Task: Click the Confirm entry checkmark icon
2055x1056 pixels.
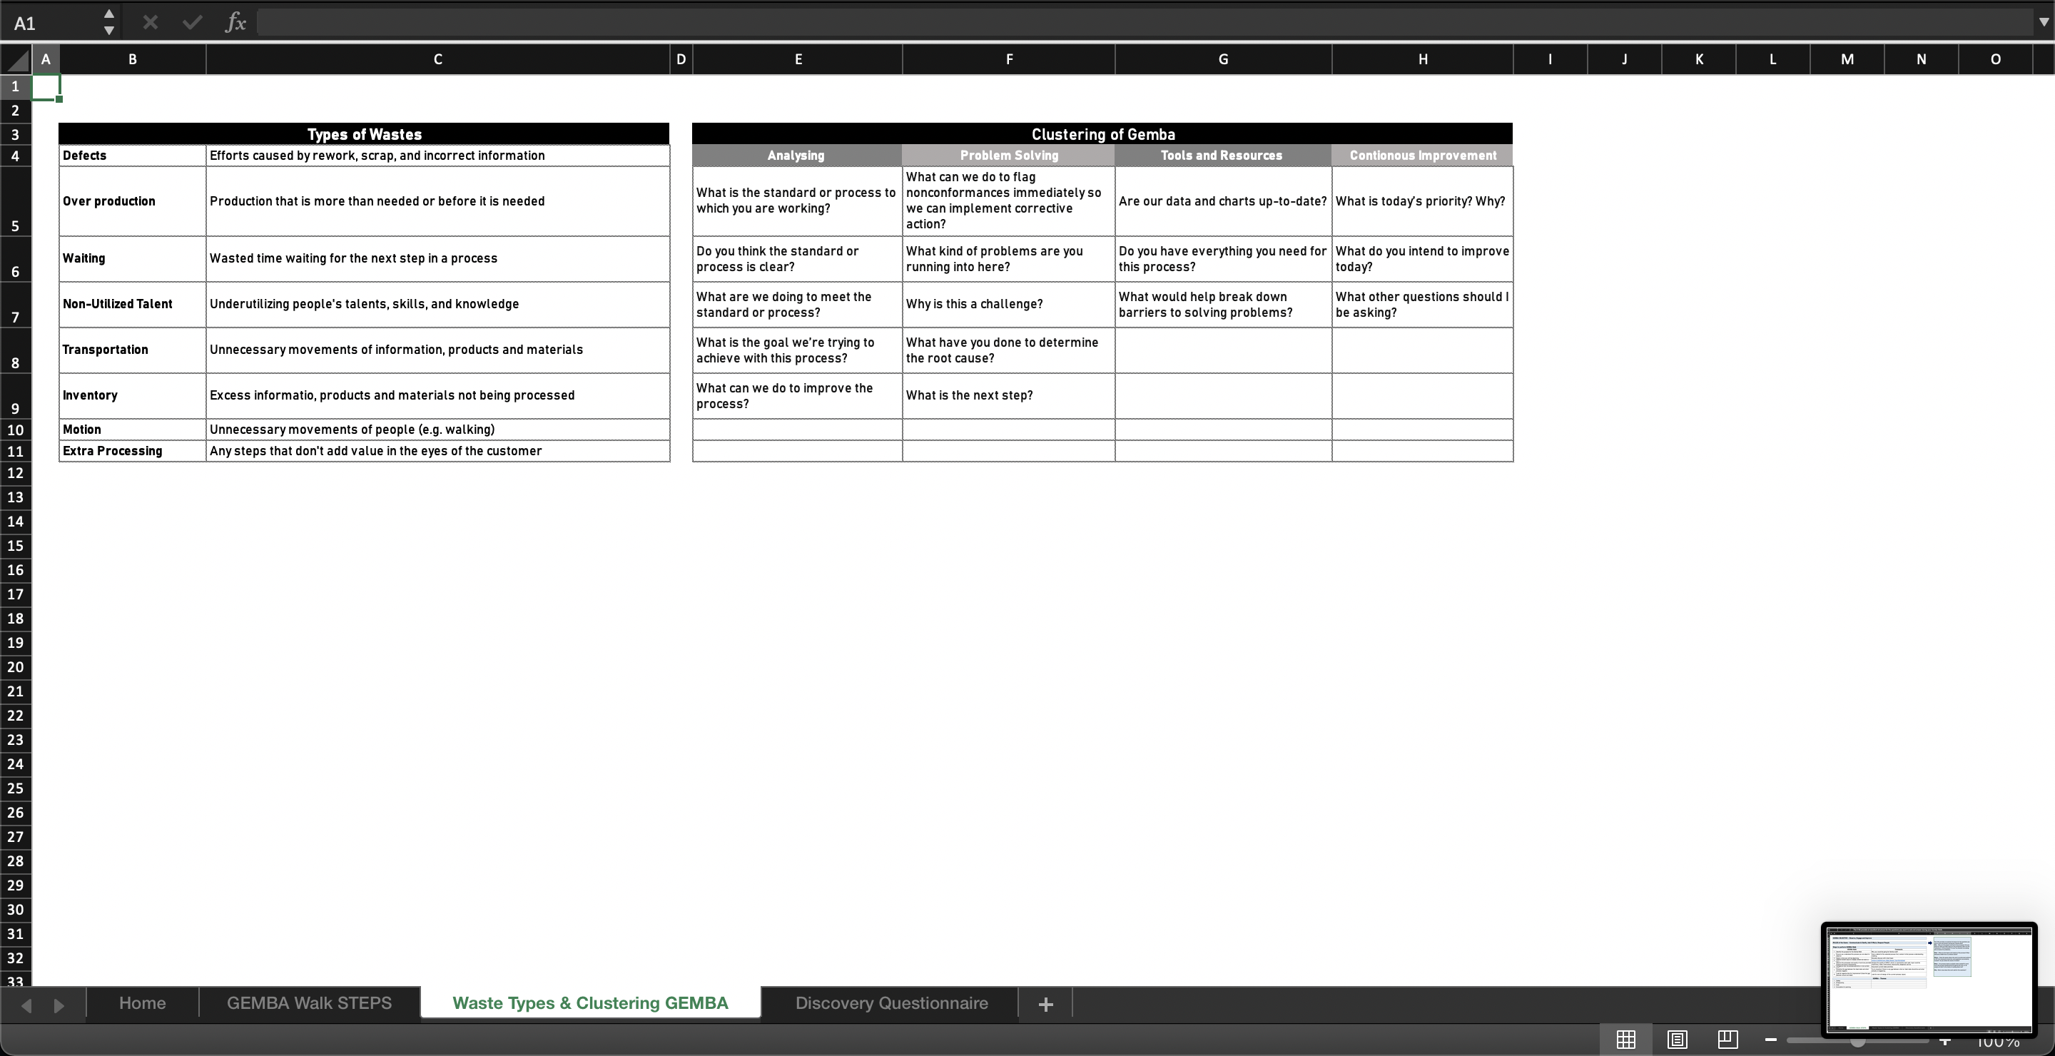Action: coord(192,22)
